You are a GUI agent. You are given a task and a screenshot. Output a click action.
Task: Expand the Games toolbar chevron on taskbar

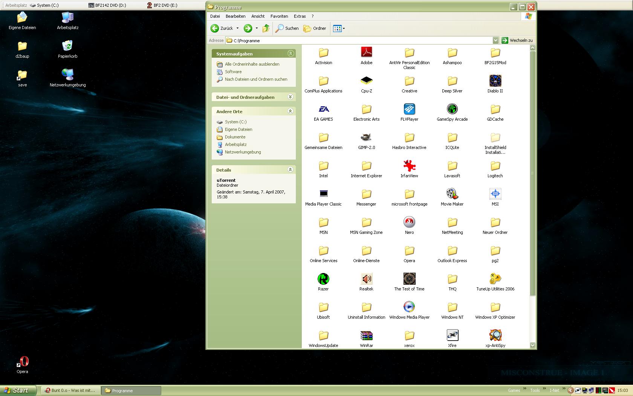pos(524,389)
